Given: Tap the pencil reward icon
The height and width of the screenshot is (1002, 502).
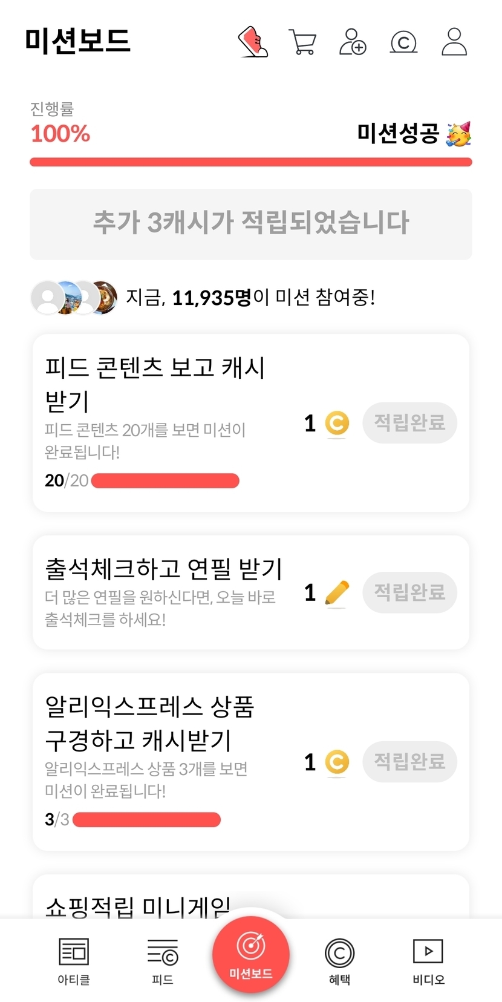Looking at the screenshot, I should tap(337, 592).
